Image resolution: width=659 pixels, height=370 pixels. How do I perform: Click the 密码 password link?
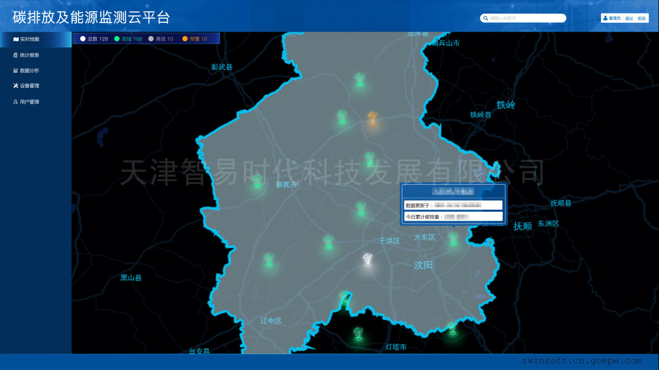[641, 18]
